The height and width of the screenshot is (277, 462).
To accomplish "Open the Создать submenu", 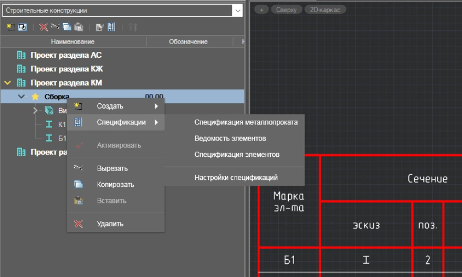I will point(110,106).
